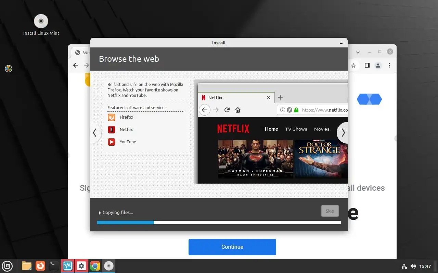438x273 pixels.
Task: Open the Terminal from the panel
Action: pos(54,266)
